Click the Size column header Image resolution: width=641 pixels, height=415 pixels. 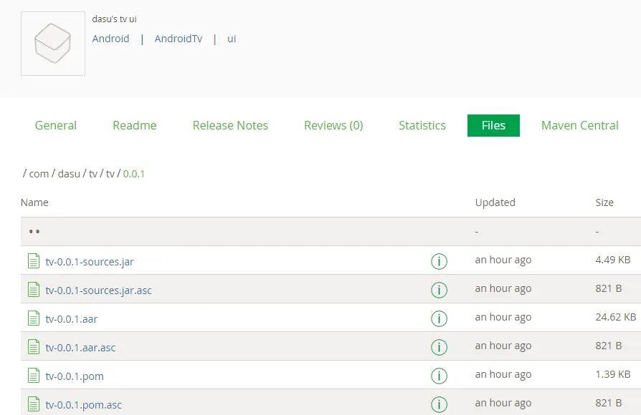604,202
